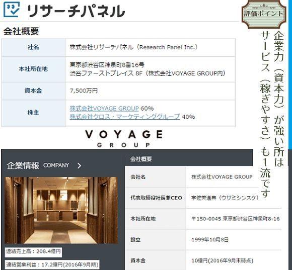Click the 資本金 label in the VOYAGE table
The height and width of the screenshot is (270, 292).
138,260
